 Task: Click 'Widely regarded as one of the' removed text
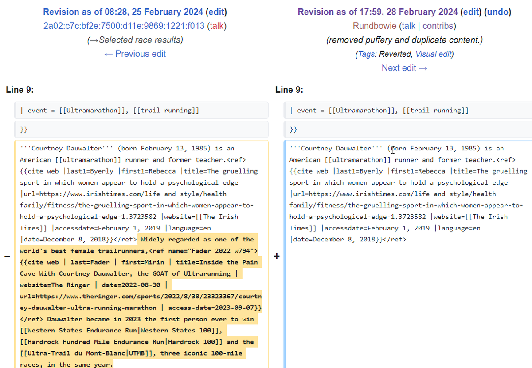197,239
